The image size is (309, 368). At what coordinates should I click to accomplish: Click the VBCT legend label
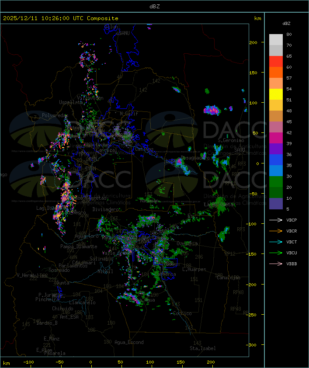292,242
